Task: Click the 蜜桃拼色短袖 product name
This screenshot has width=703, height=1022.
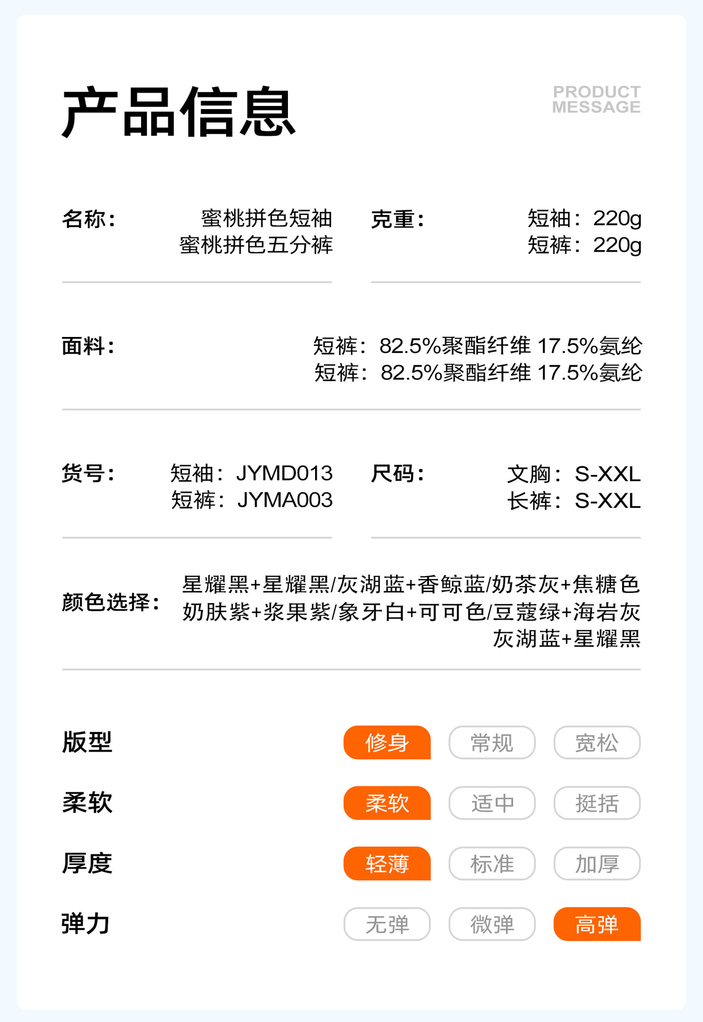Action: click(266, 218)
